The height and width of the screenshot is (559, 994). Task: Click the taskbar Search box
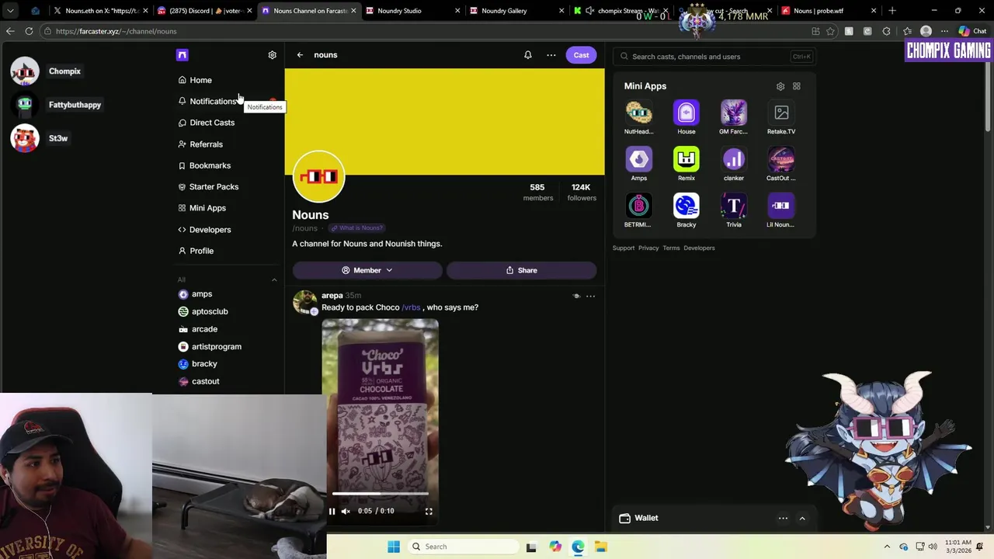point(463,547)
